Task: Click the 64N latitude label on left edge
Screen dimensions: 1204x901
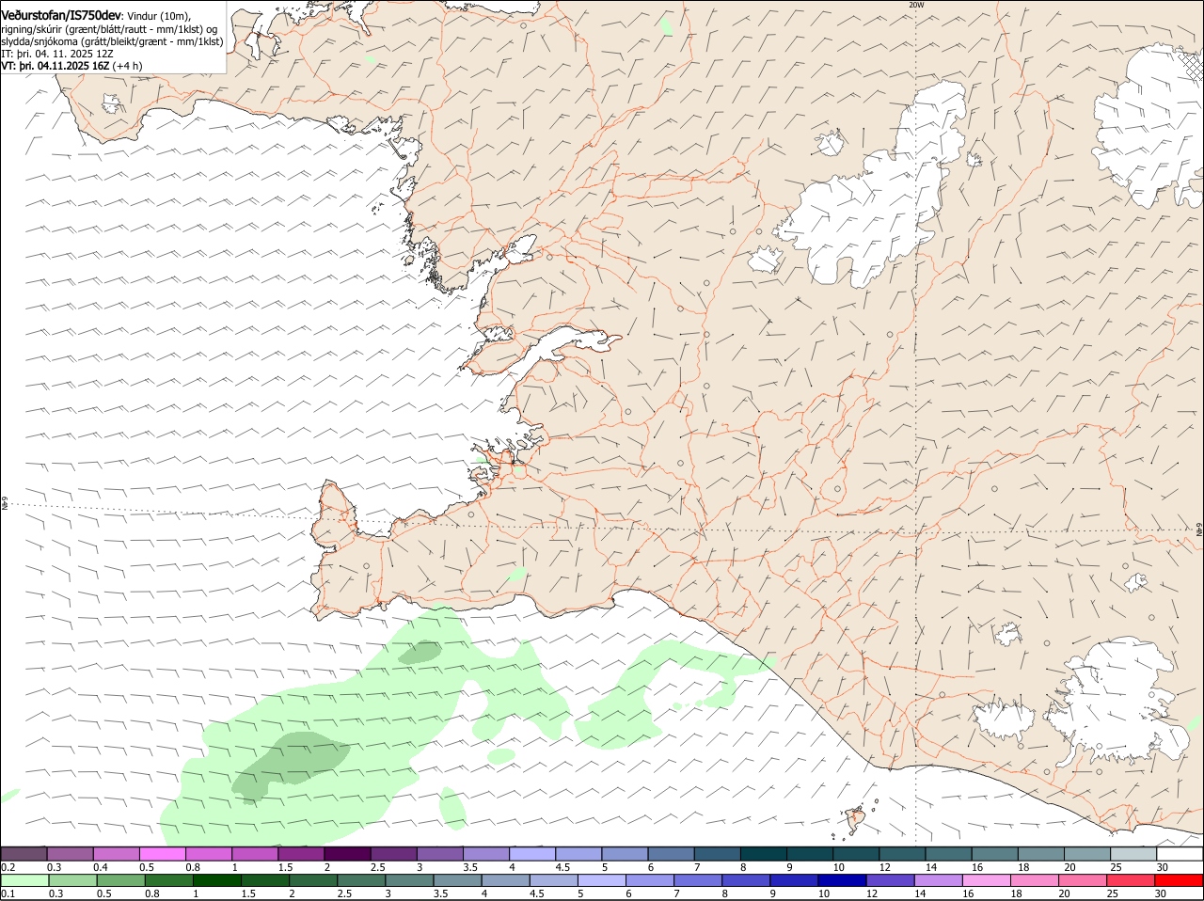Action: [x=5, y=504]
